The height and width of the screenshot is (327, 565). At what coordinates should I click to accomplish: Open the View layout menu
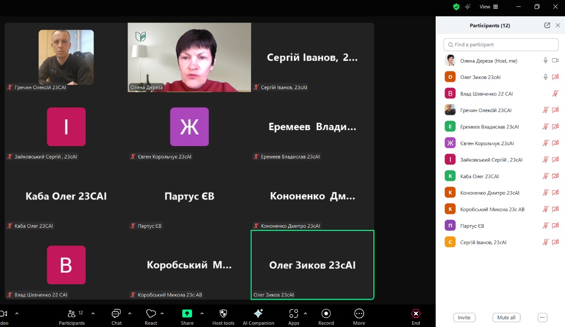point(489,7)
